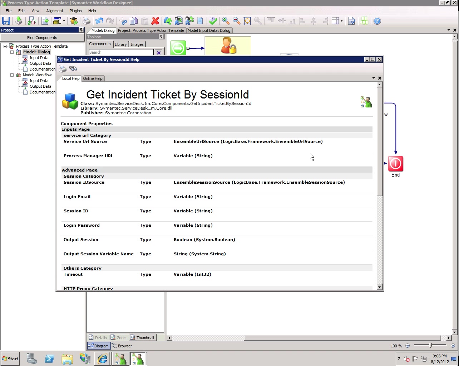
Task: Click in the toolbox Search field
Action: [121, 52]
